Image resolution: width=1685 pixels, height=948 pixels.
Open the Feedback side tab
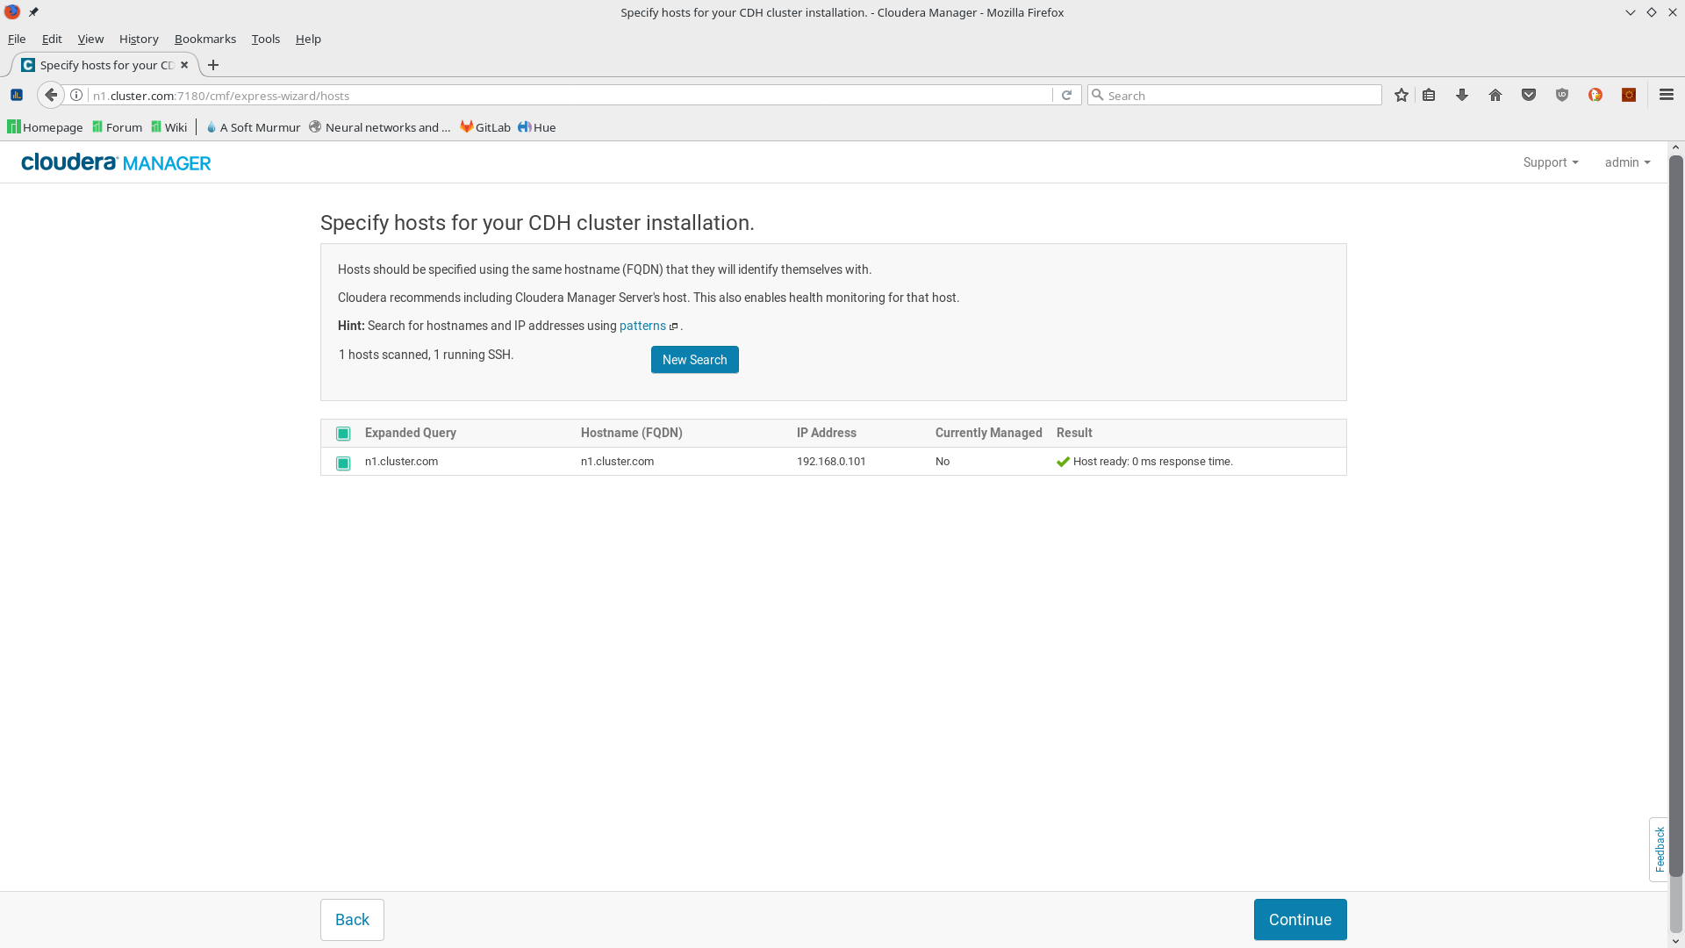(1660, 849)
